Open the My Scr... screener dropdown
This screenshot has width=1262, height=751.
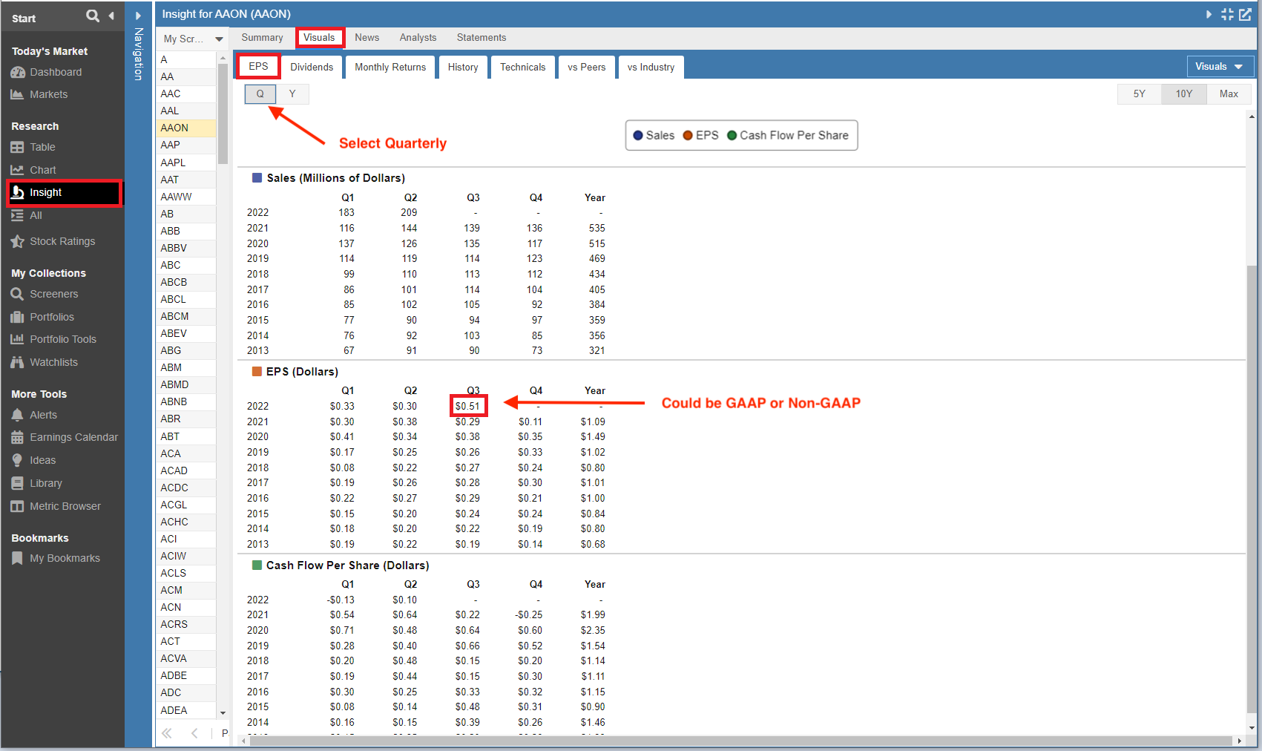pyautogui.click(x=193, y=39)
